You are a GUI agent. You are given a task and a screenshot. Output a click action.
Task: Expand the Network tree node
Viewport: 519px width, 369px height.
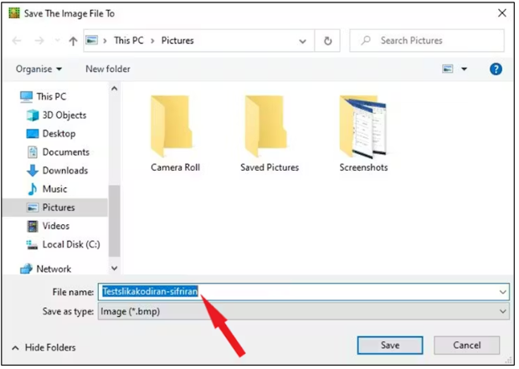coord(13,269)
